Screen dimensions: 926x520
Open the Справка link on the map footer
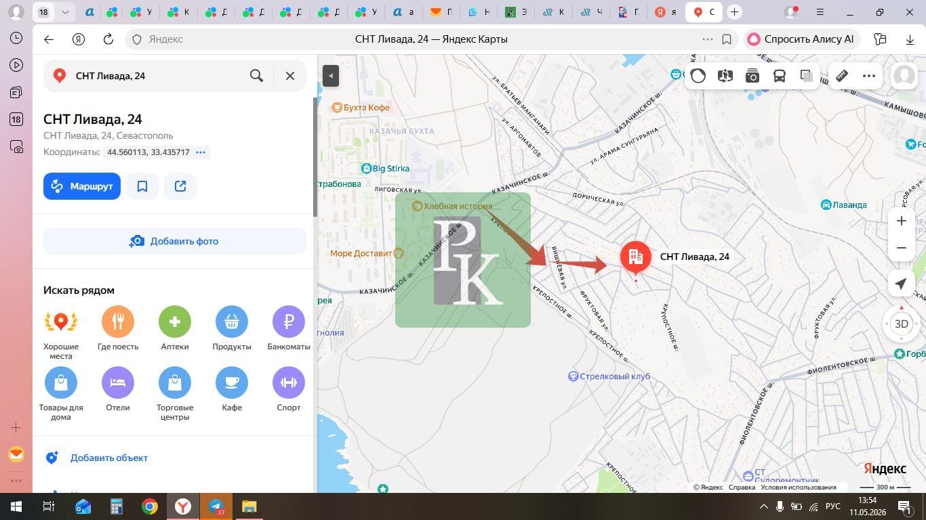pos(742,487)
